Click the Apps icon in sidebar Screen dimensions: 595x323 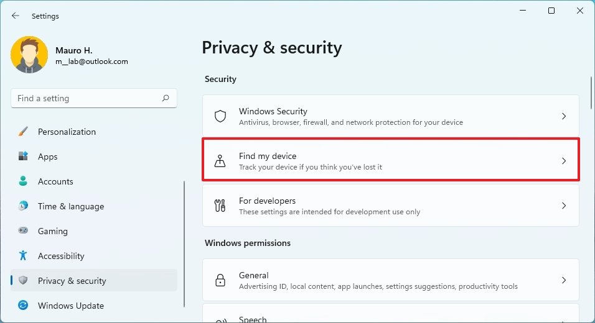tap(23, 157)
